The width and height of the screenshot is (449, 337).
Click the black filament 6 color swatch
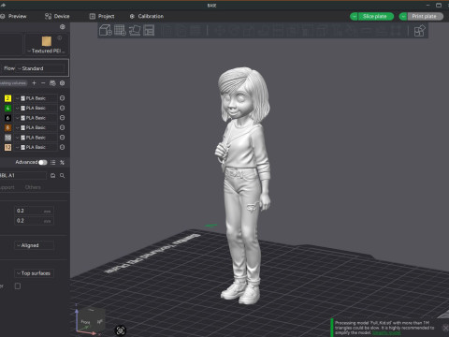coord(7,118)
